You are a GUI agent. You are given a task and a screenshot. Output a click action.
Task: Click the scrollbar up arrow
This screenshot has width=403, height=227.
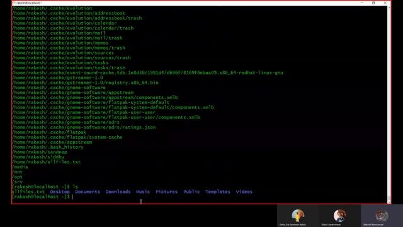tap(389, 8)
